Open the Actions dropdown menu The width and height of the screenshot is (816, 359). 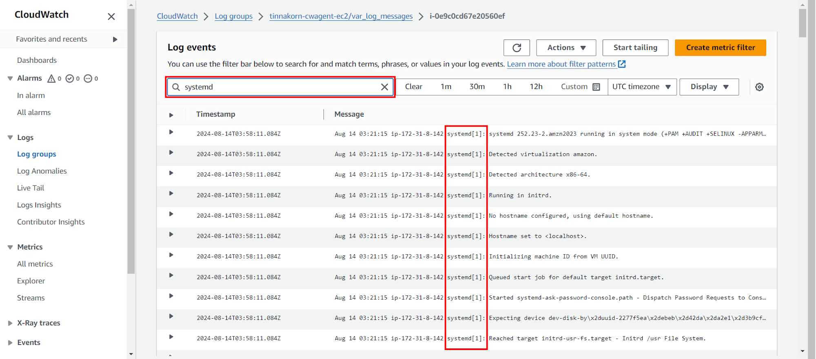coord(566,48)
